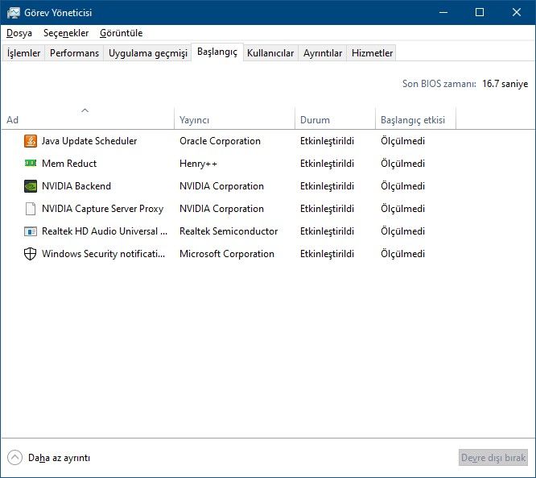This screenshot has height=478, width=536.
Task: Open the Görüntüle menu
Action: 121,33
